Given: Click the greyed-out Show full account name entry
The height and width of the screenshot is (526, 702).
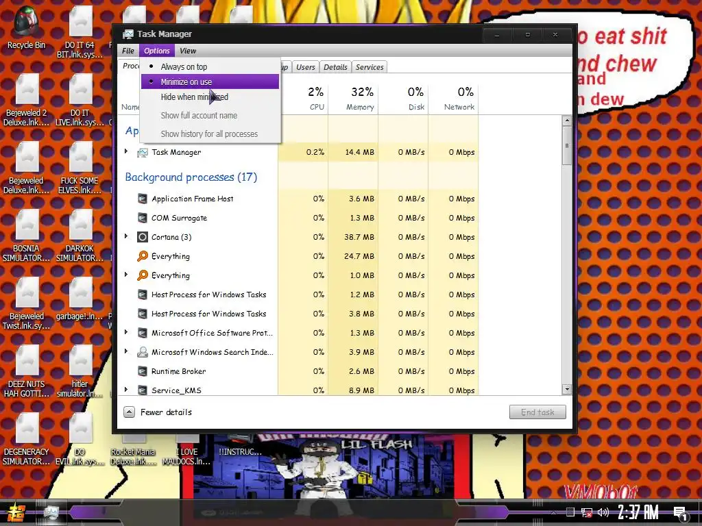Looking at the screenshot, I should point(210,115).
